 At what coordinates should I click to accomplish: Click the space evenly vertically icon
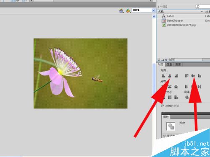tap(187, 97)
